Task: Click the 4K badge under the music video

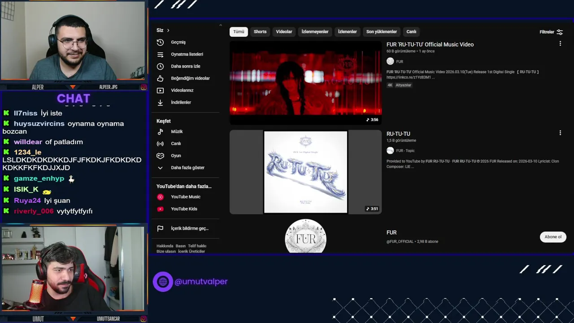Action: [x=390, y=85]
